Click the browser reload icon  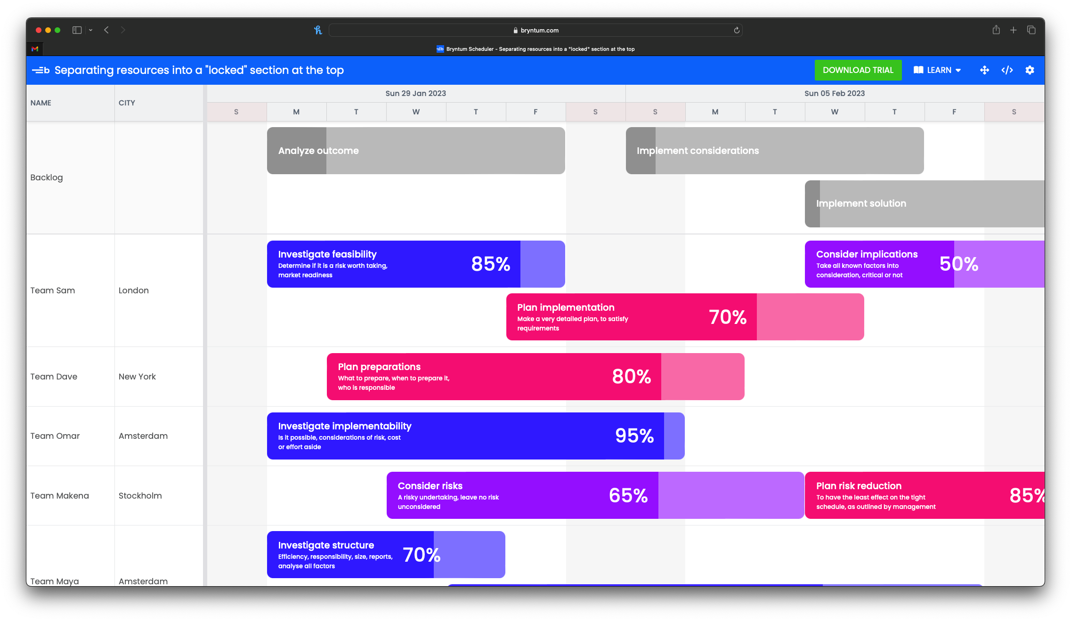coord(737,30)
